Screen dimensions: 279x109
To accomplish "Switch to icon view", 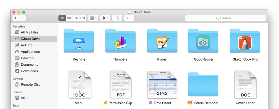I will coord(62,18).
